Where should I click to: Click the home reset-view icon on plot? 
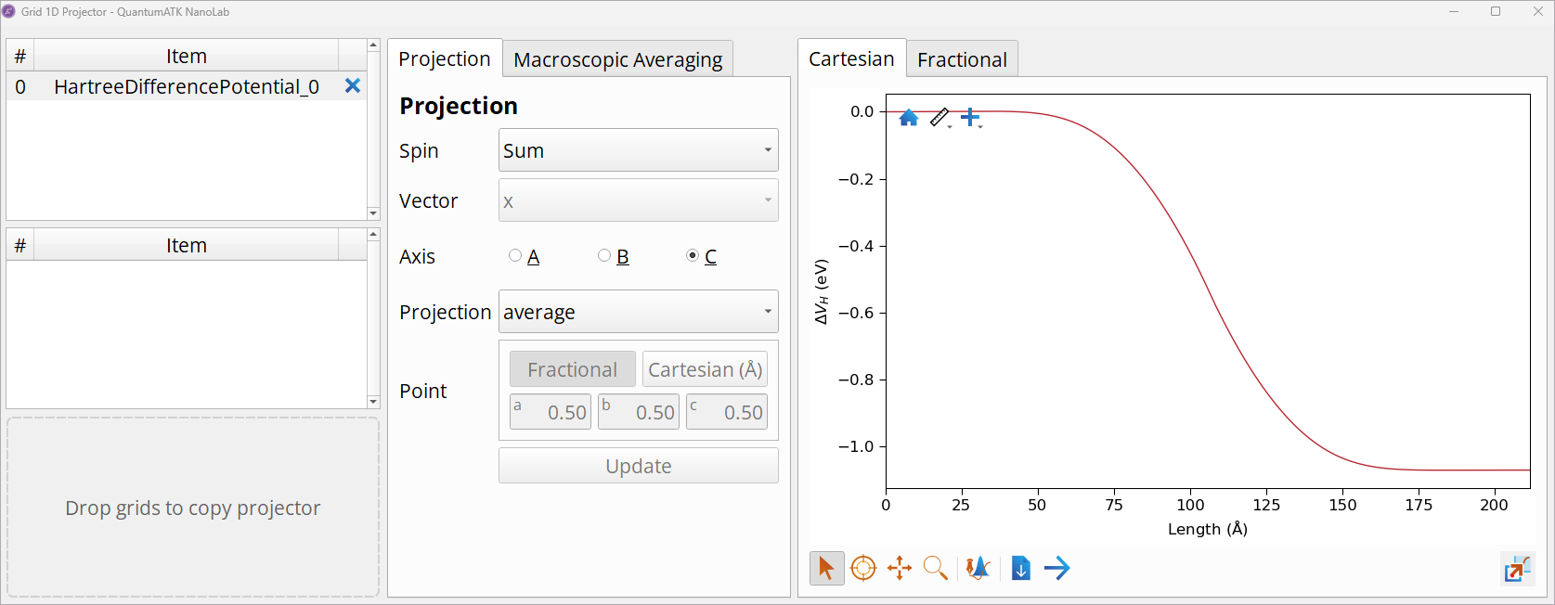(909, 118)
